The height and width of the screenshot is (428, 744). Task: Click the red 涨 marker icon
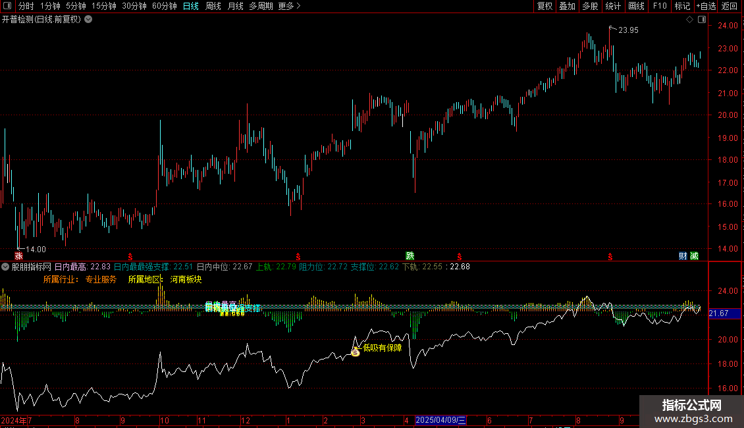pos(18,256)
